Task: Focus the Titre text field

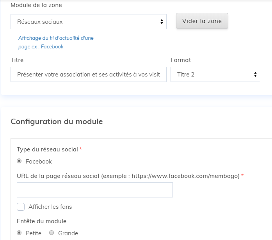Action: [89, 74]
